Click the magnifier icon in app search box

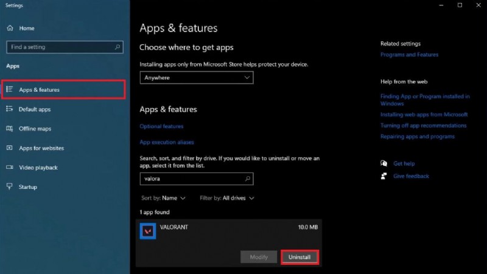coord(248,179)
